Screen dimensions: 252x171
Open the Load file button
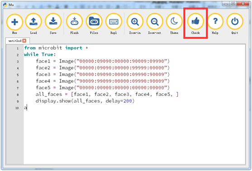click(x=33, y=24)
